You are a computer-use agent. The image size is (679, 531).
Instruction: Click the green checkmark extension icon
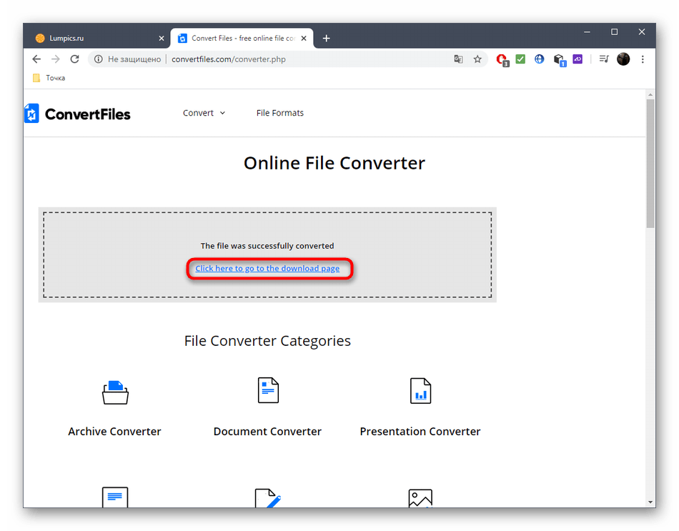click(x=520, y=59)
